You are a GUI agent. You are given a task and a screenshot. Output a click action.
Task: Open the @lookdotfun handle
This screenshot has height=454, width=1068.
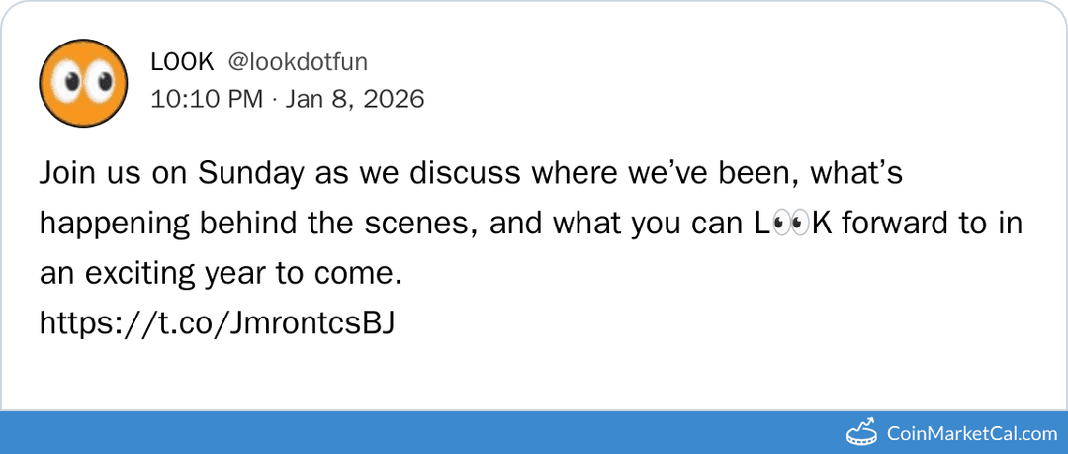click(298, 61)
